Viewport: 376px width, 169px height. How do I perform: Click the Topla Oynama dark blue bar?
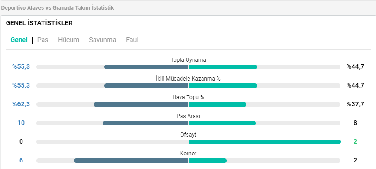(146, 67)
